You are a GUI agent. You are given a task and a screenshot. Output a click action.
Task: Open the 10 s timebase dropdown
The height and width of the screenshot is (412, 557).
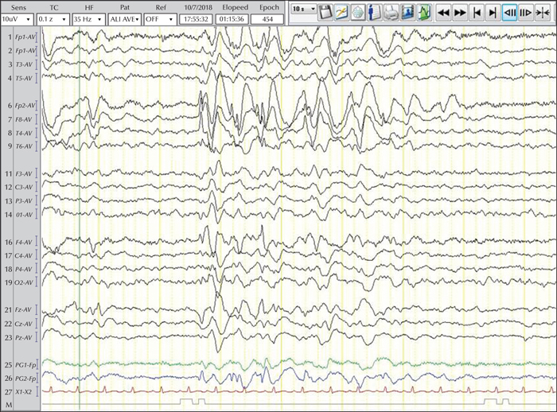[x=303, y=9]
